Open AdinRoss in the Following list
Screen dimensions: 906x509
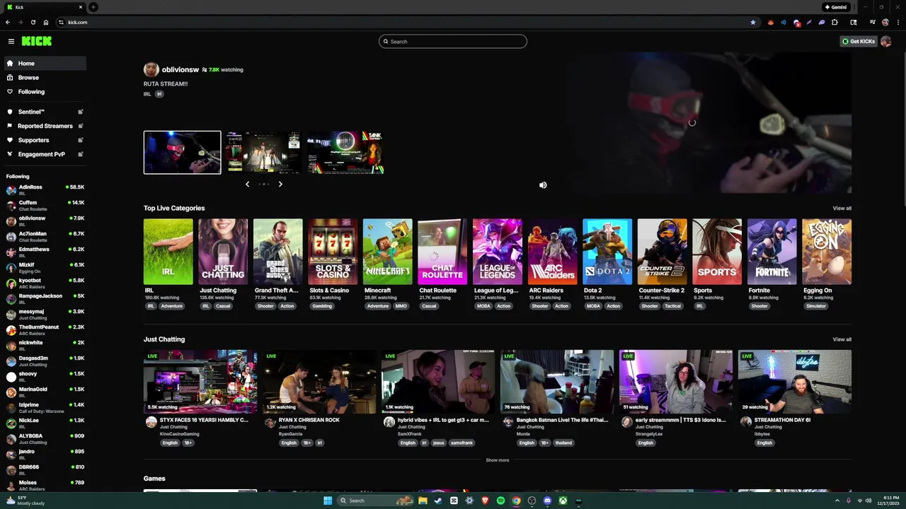(45, 189)
